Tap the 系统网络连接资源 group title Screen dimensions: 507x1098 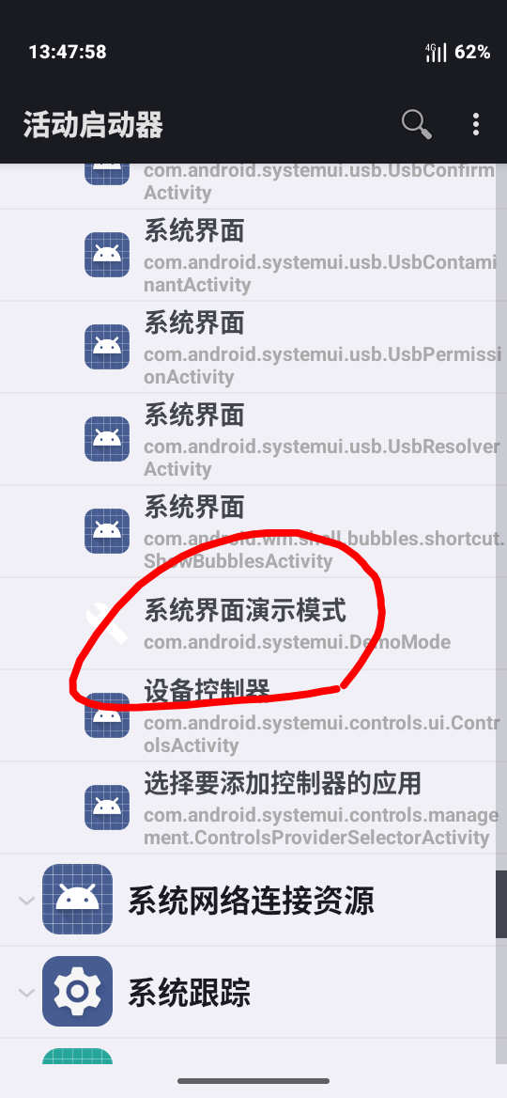click(x=251, y=900)
